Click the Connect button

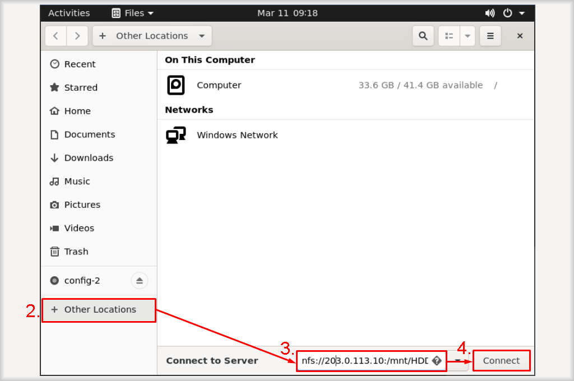[x=501, y=361]
